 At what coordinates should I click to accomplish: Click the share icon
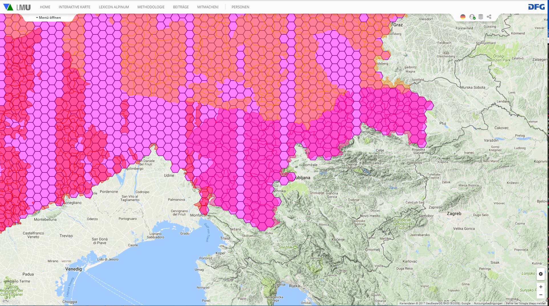(x=489, y=17)
